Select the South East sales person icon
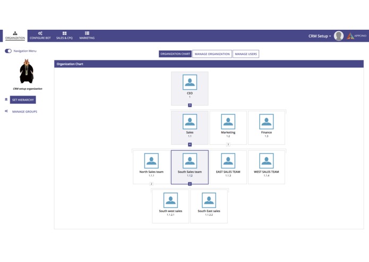 pyautogui.click(x=209, y=200)
